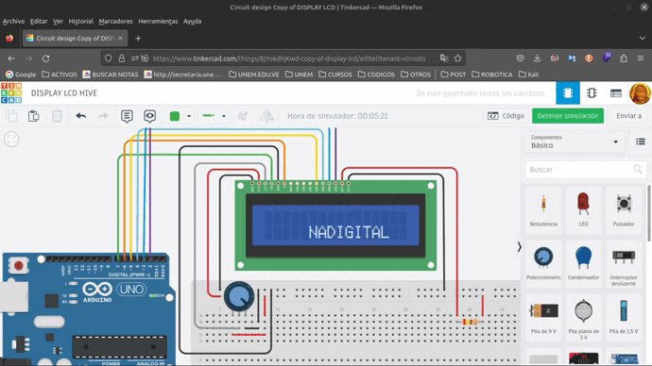Click the components panel scrollbar
The width and height of the screenshot is (652, 366).
(648, 212)
